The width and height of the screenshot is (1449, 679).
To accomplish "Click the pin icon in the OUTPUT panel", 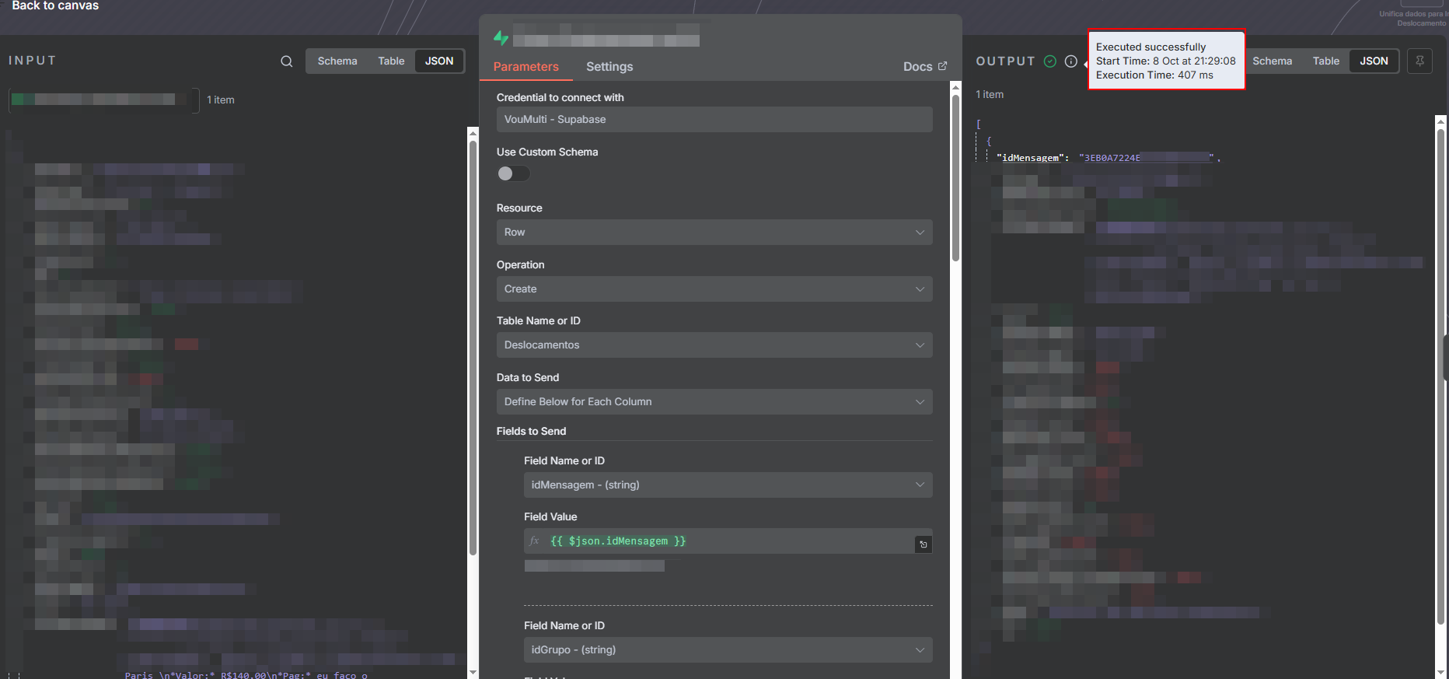I will pyautogui.click(x=1419, y=61).
